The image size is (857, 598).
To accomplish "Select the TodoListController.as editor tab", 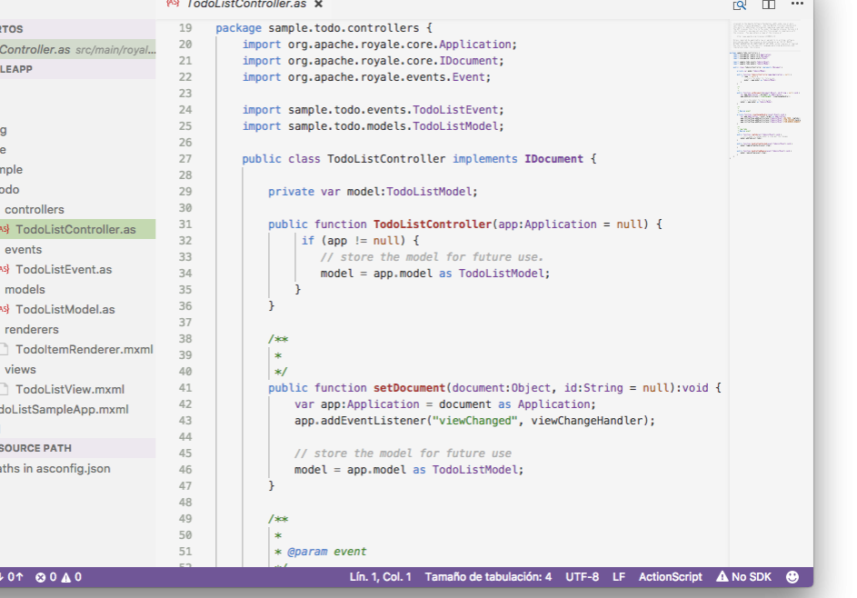I will 245,5.
